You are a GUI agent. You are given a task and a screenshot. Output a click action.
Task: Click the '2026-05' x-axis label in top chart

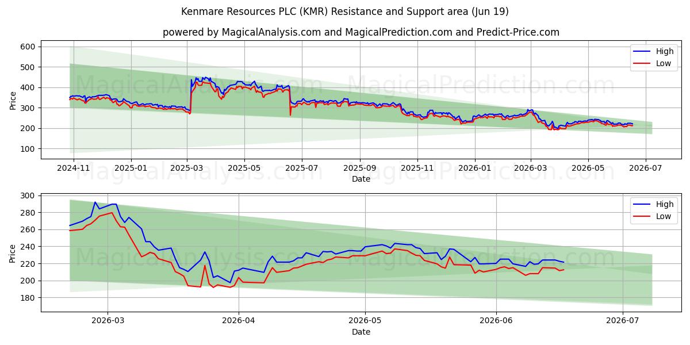coord(588,168)
